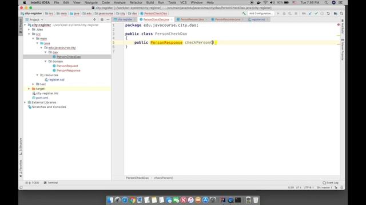Open the Terminal tool window button

[51, 183]
